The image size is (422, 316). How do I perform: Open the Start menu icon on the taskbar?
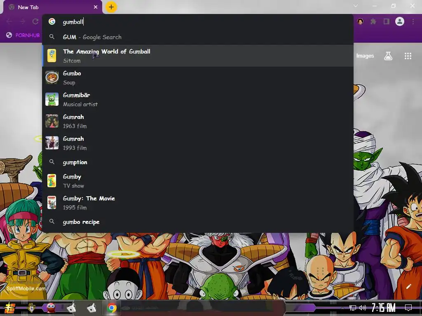click(10, 308)
